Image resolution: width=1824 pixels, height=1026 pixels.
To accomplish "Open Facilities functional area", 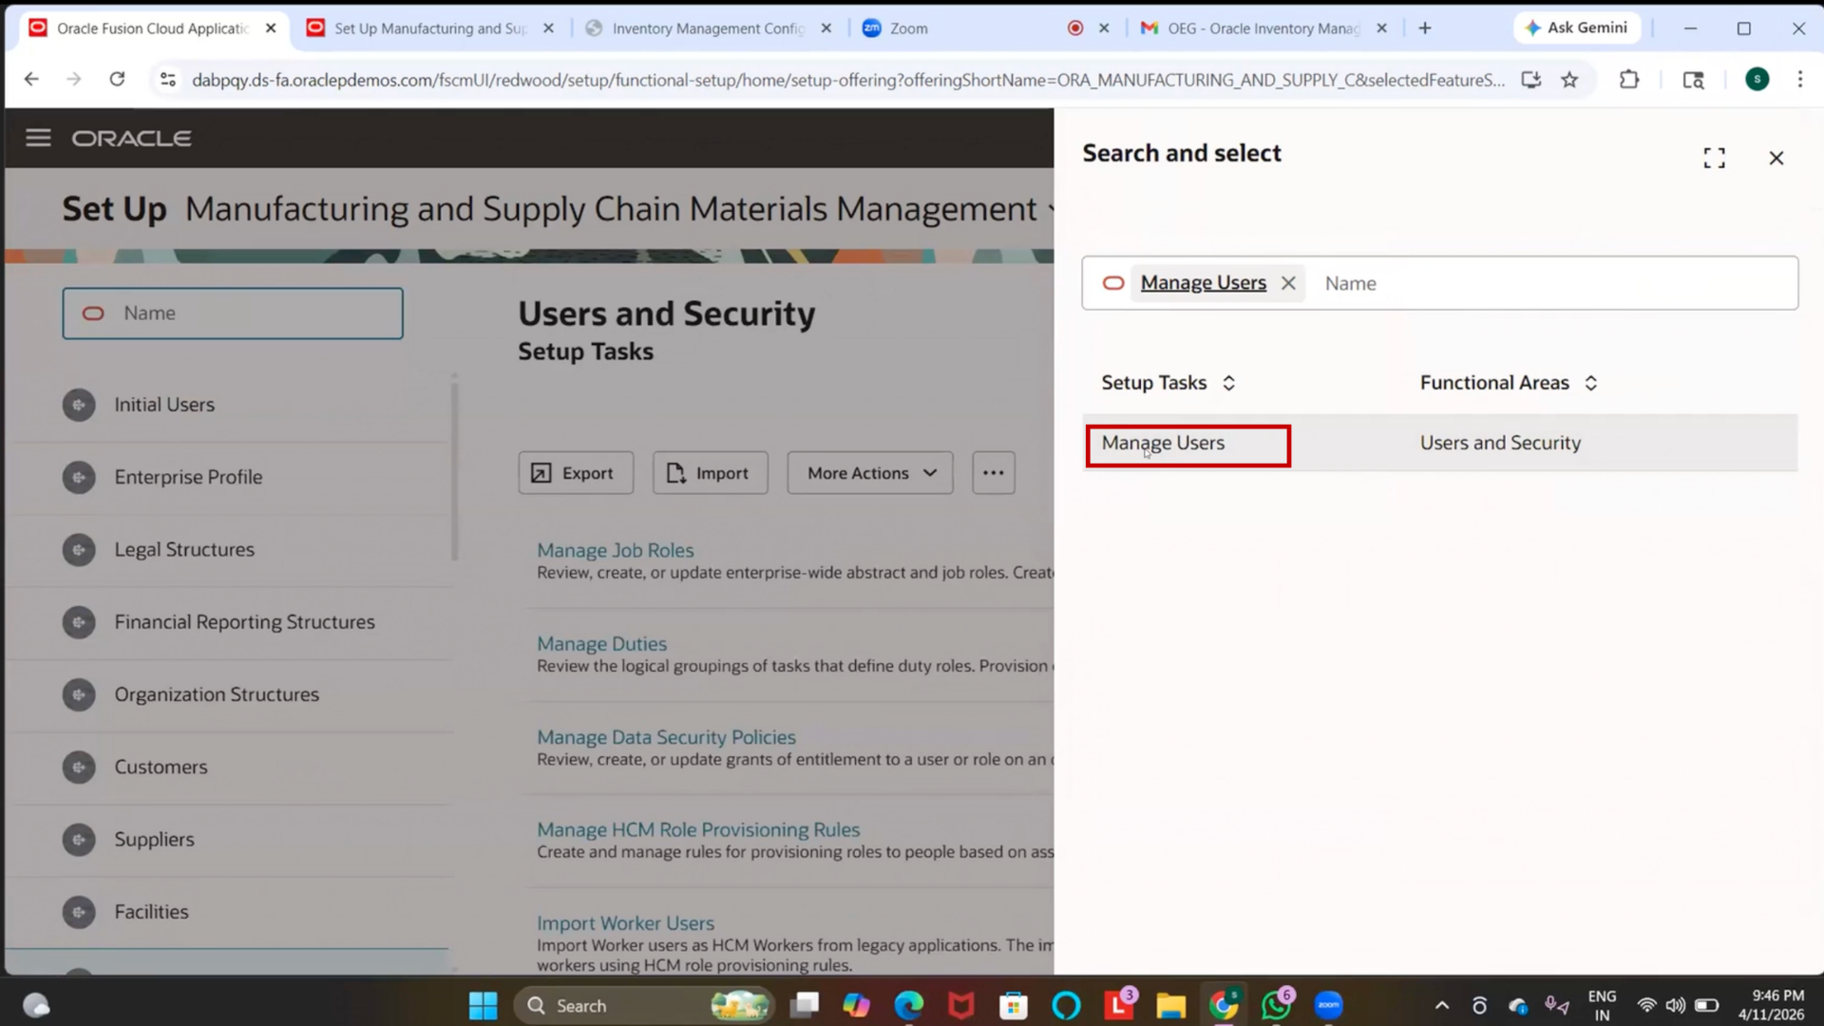I will (x=151, y=912).
